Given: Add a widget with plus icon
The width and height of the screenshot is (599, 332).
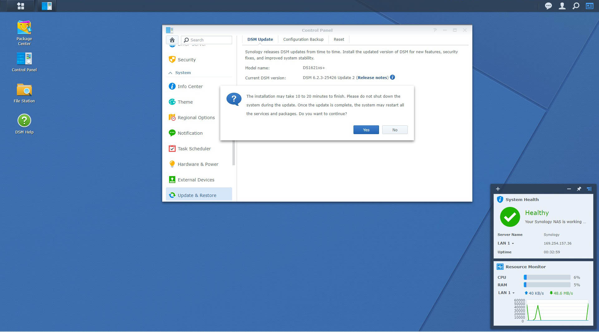Looking at the screenshot, I should (x=498, y=189).
